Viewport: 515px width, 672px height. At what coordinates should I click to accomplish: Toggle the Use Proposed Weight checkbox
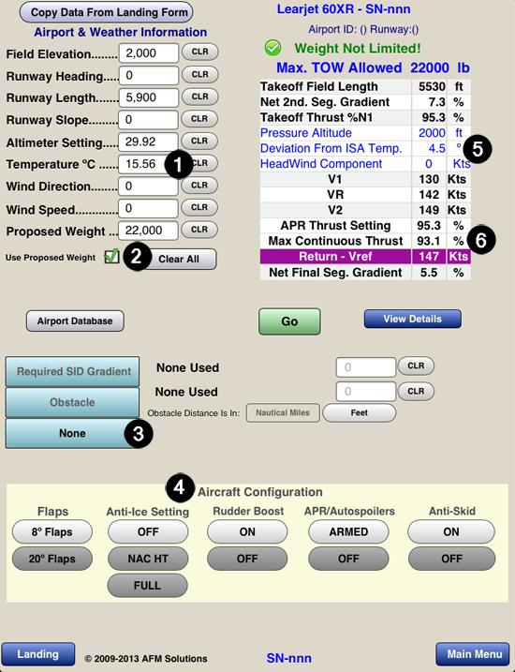pyautogui.click(x=111, y=256)
